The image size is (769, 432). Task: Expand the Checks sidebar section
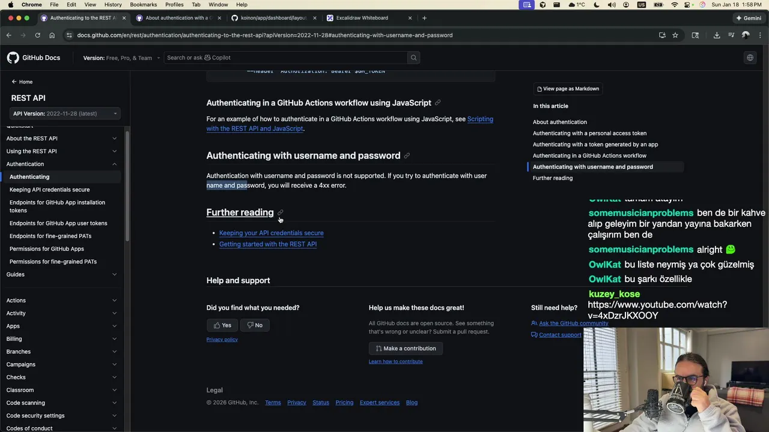pos(62,377)
